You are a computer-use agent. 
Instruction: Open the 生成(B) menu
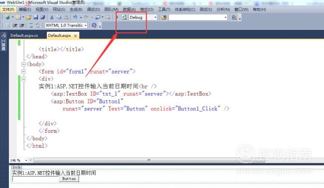click(x=76, y=9)
